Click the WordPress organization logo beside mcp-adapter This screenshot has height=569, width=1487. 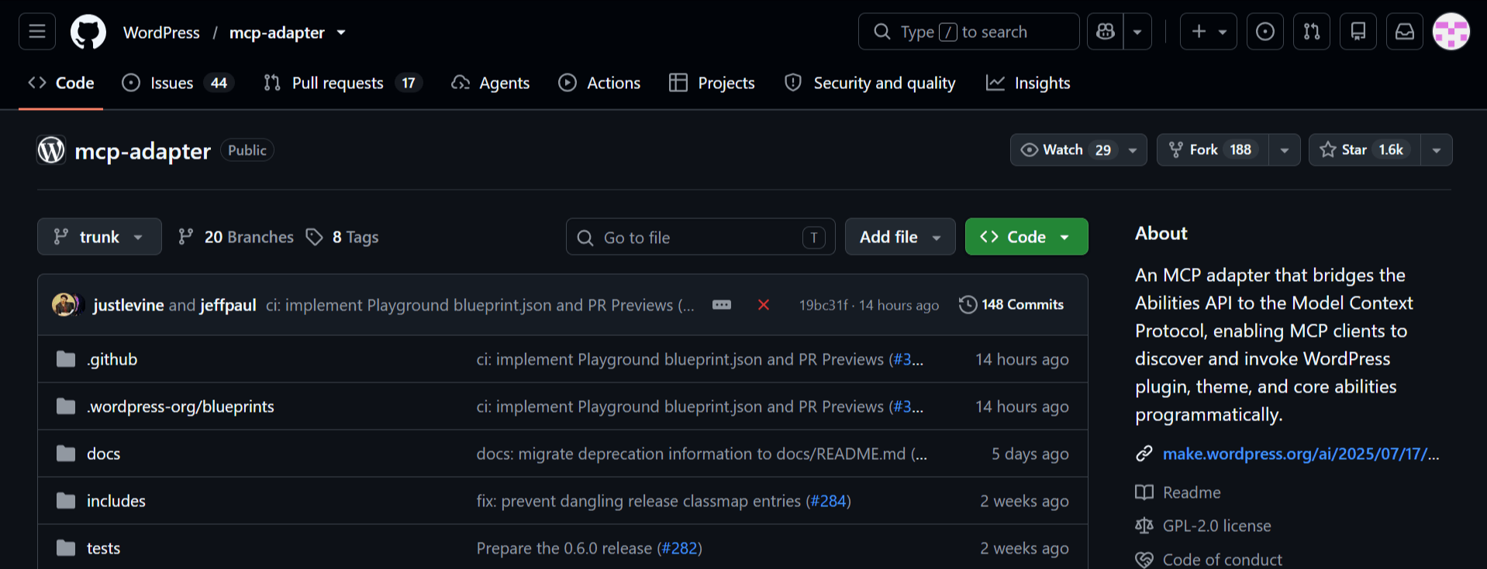pyautogui.click(x=51, y=150)
